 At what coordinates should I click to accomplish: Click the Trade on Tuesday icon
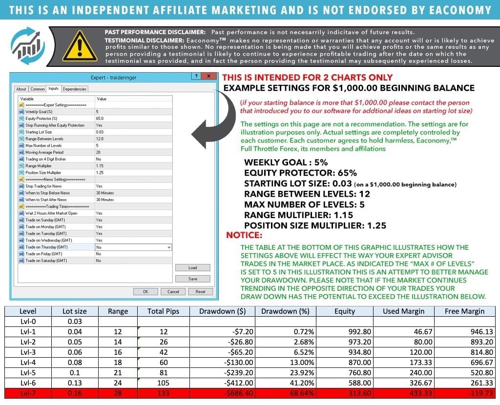point(21,234)
